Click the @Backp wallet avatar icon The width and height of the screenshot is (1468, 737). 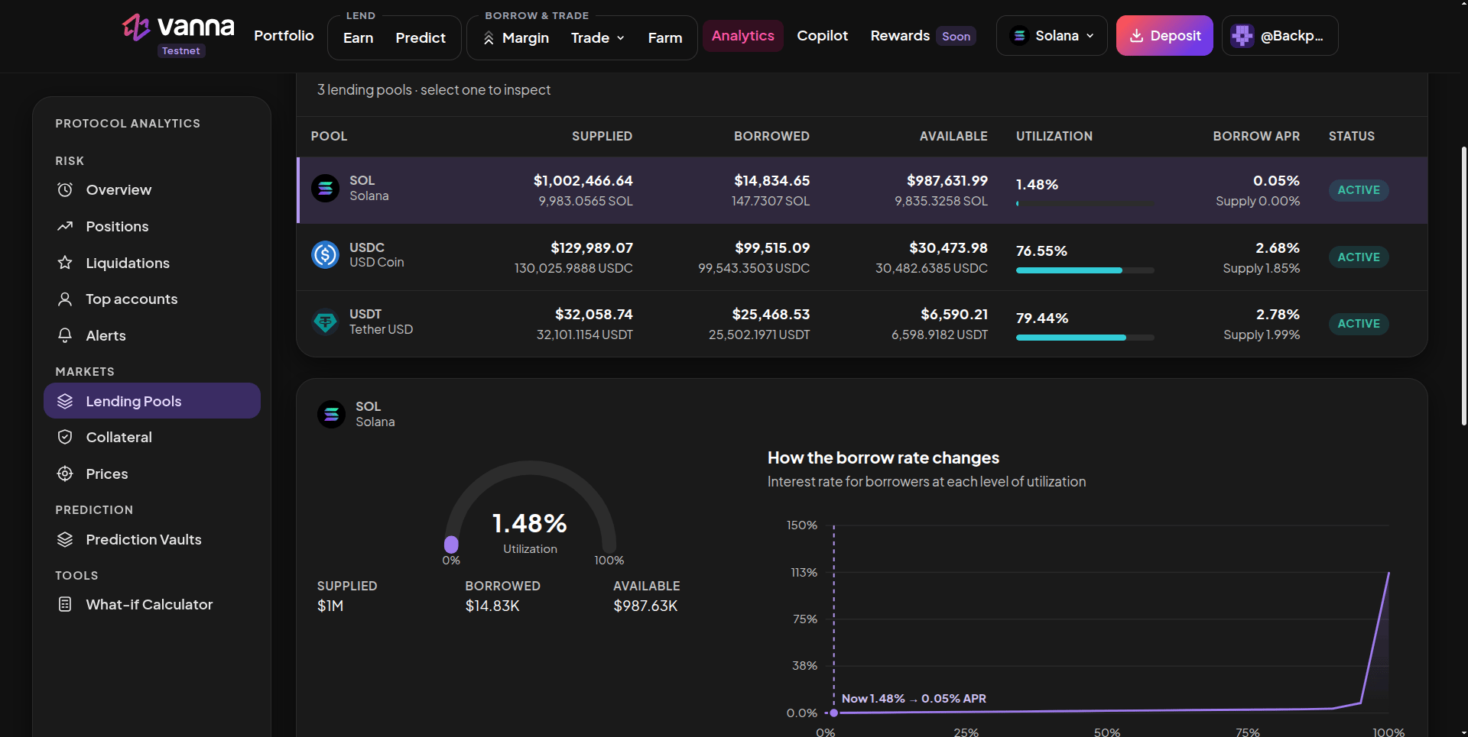coord(1242,36)
